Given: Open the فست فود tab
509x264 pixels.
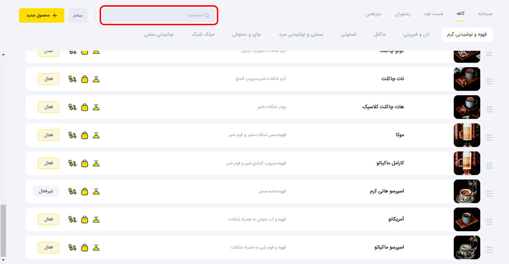Looking at the screenshot, I should pyautogui.click(x=433, y=14).
